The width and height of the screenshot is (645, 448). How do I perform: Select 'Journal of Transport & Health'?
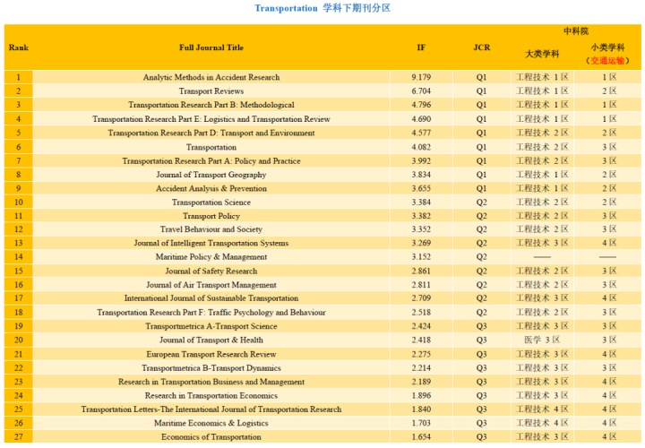211,340
